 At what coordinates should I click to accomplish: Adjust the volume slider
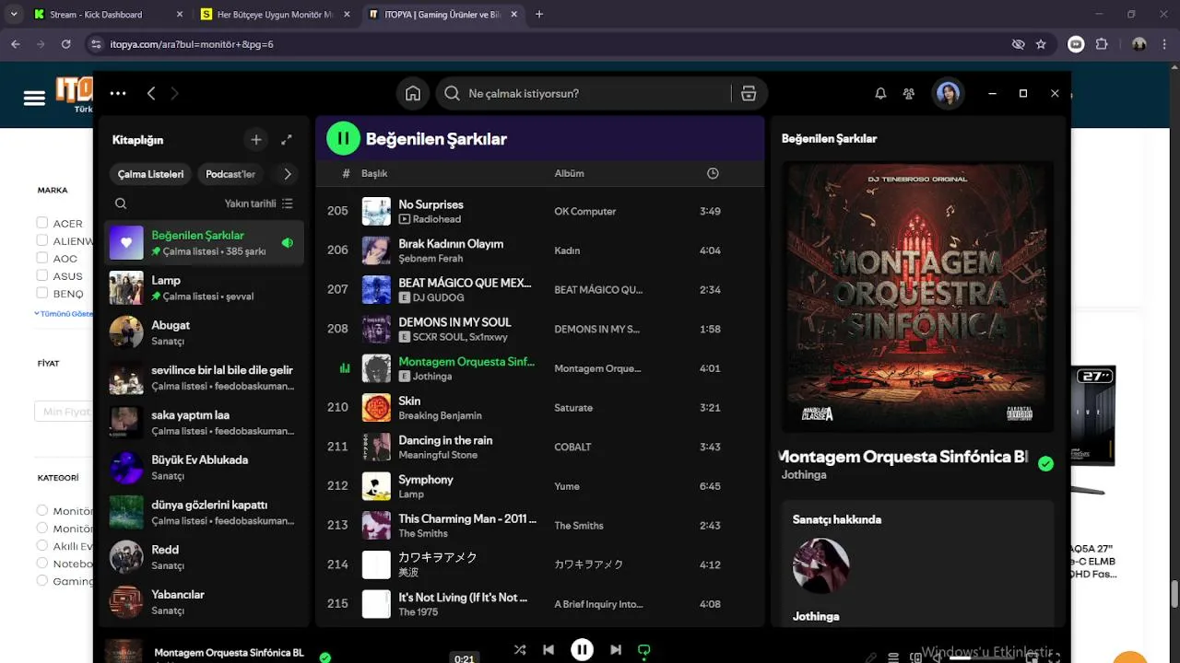pos(982,657)
